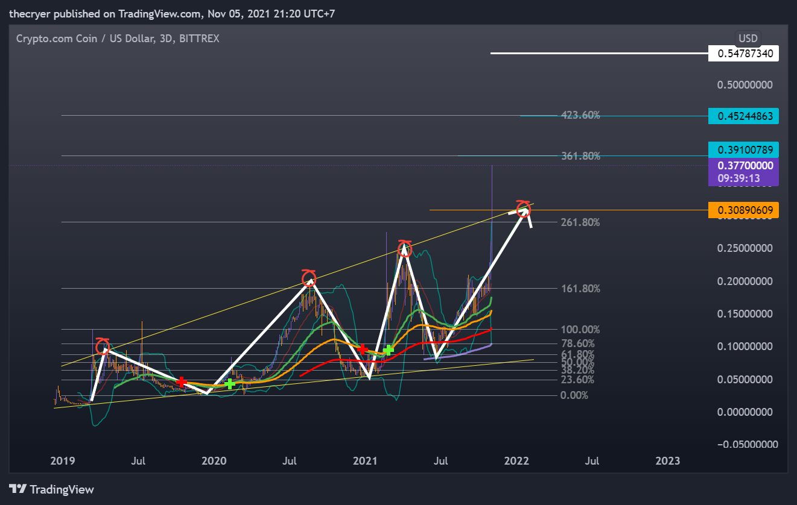Screen dimensions: 797x505
Task: Select the white horizontal line near 0.54787340
Action: point(599,54)
